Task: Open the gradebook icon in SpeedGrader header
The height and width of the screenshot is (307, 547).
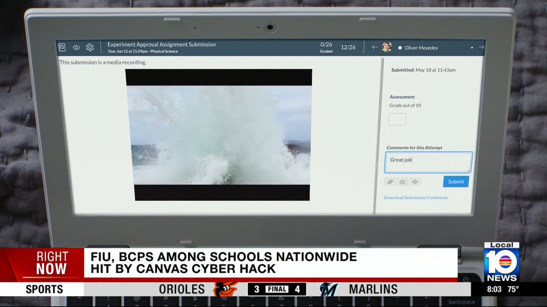Action: coord(62,47)
